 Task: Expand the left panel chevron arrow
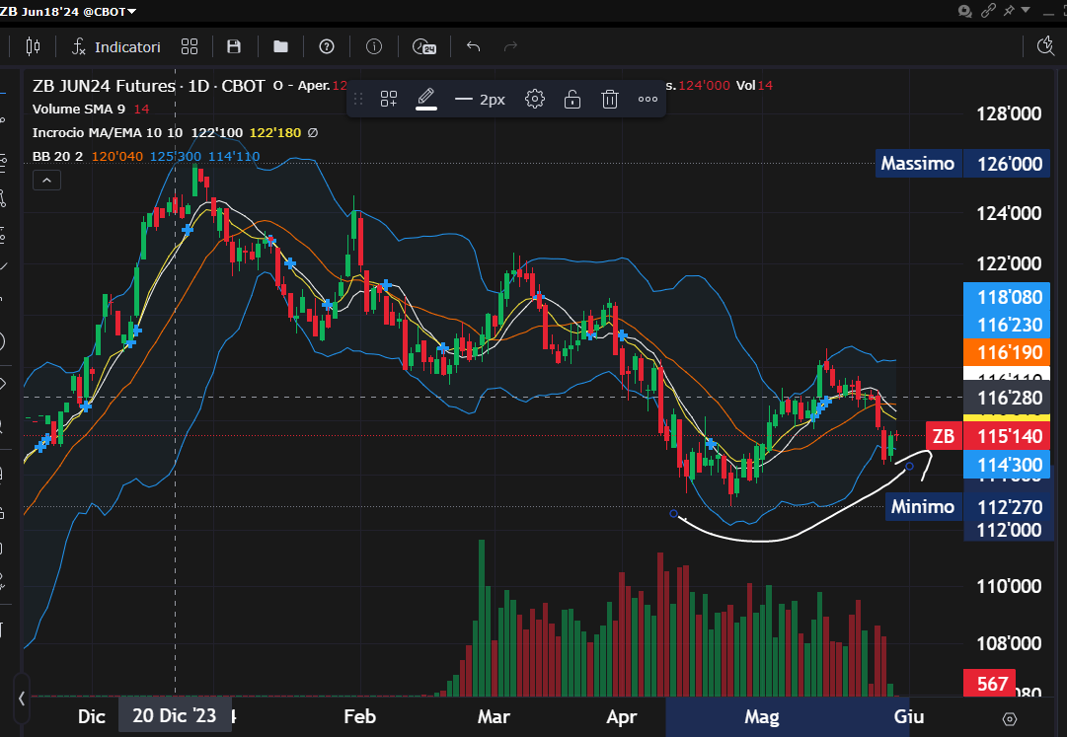click(x=21, y=699)
